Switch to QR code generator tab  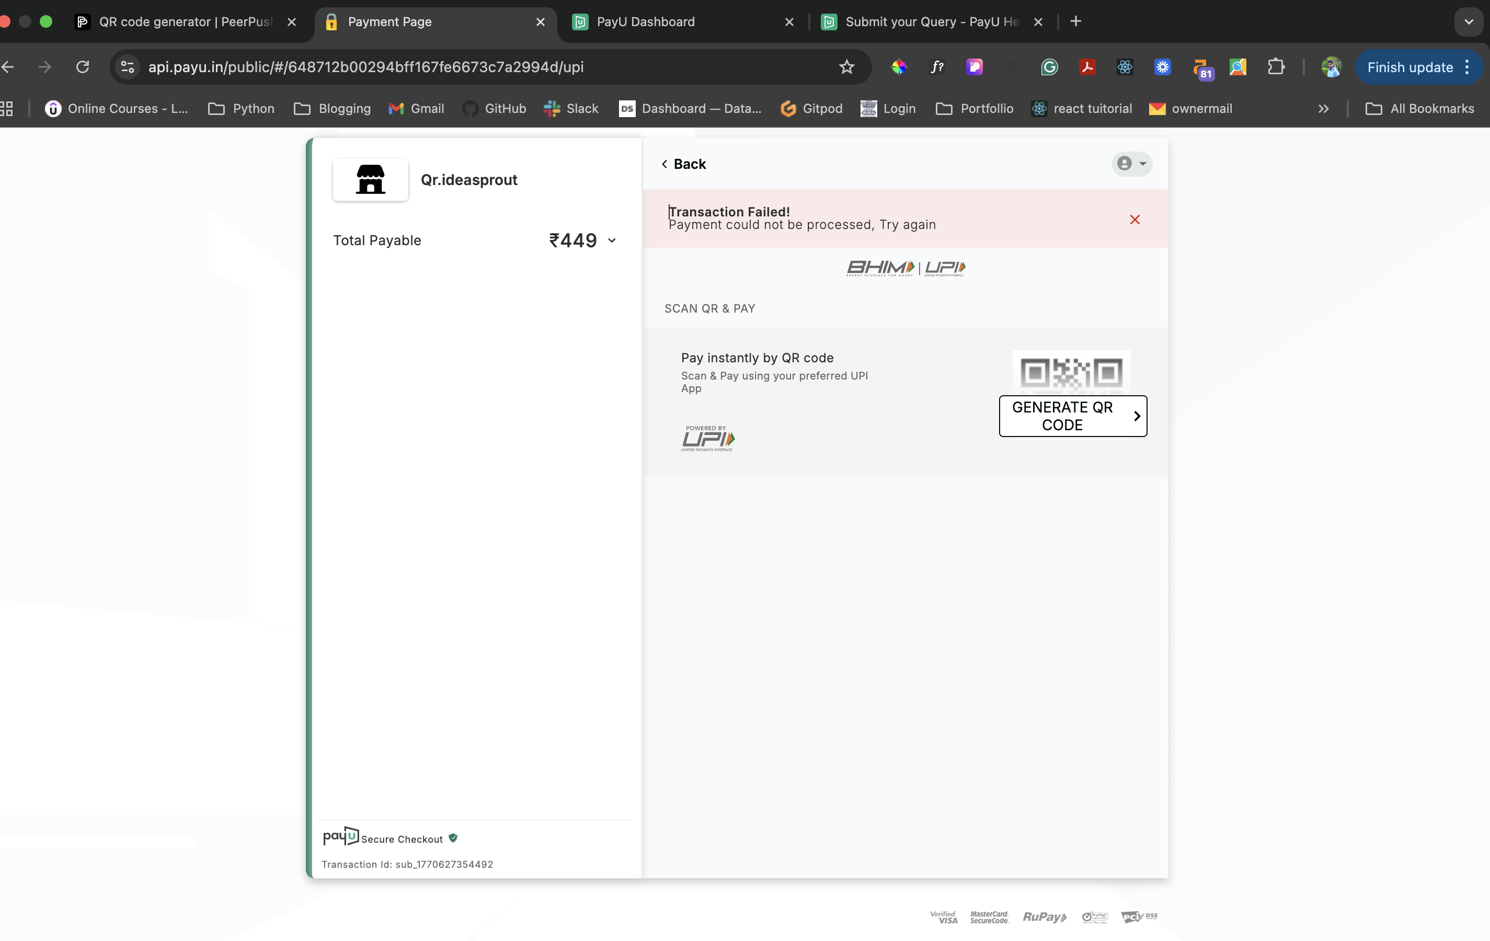coord(185,21)
